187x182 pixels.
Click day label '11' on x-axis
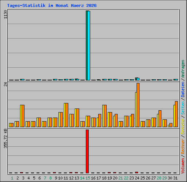coord(66,178)
